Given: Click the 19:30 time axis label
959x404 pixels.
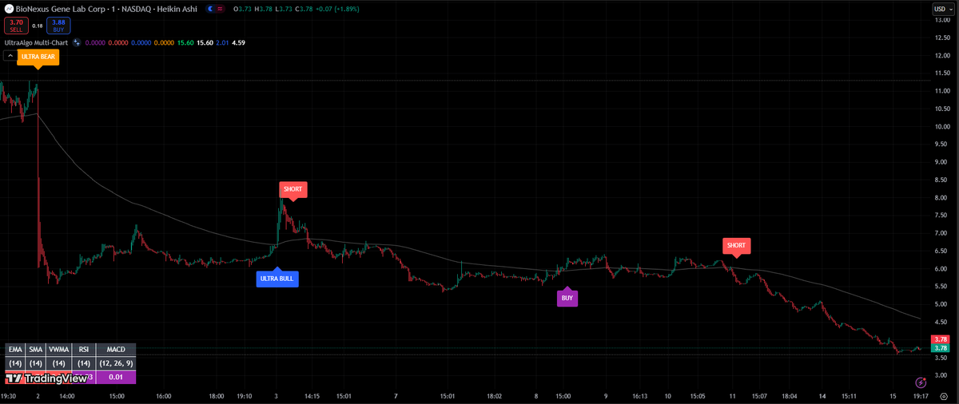Looking at the screenshot, I should pos(8,395).
